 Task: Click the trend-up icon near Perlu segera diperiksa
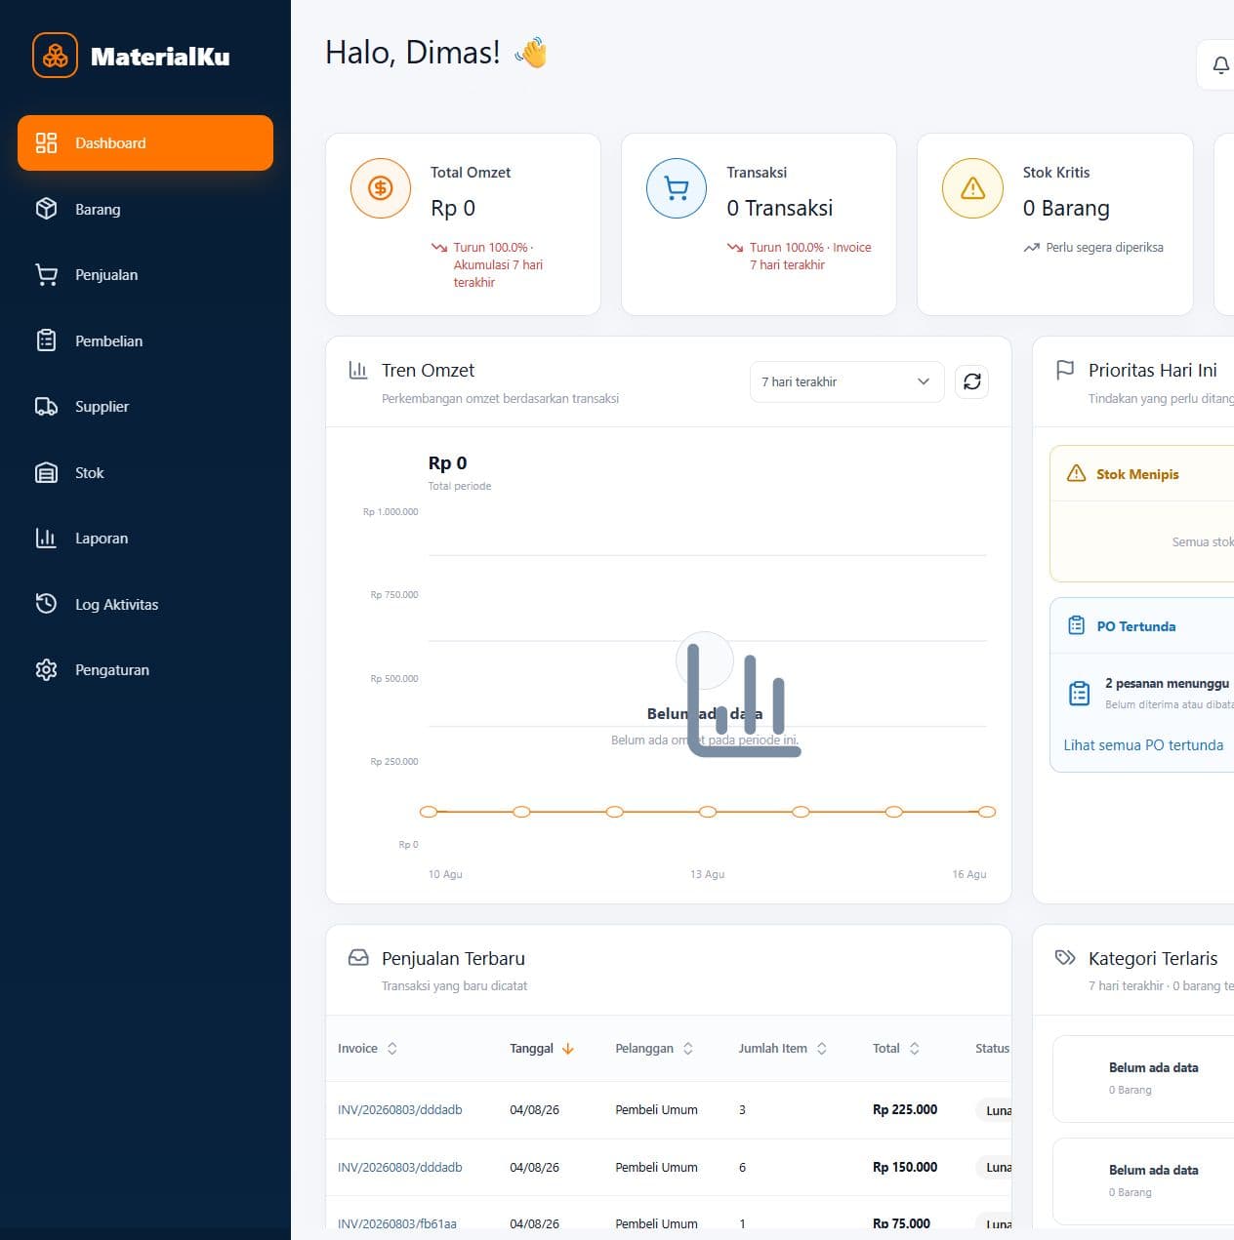1031,248
